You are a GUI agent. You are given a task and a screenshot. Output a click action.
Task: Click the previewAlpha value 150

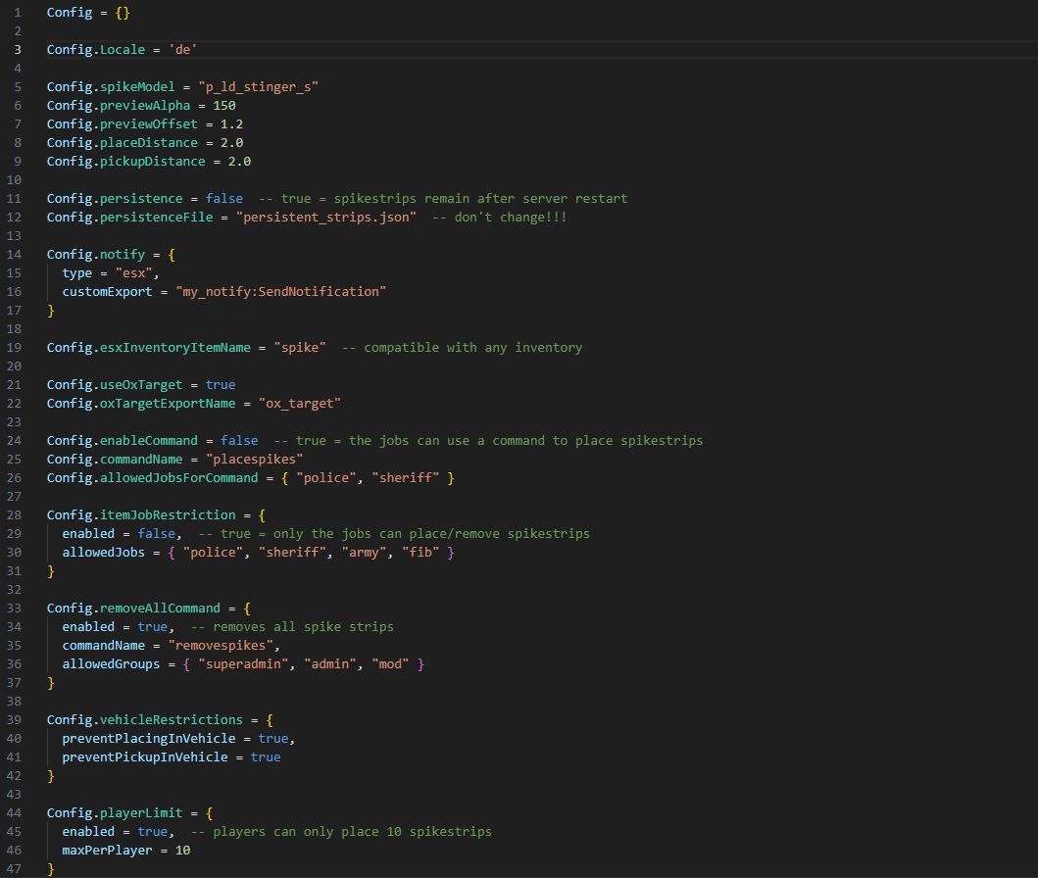pyautogui.click(x=224, y=105)
